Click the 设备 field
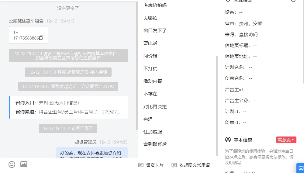304x173 pixels. click(x=234, y=12)
